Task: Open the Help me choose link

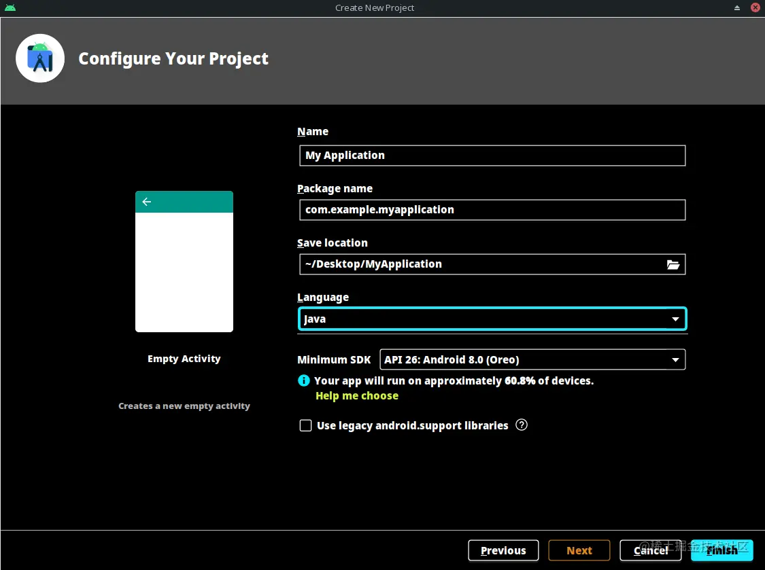Action: 356,395
